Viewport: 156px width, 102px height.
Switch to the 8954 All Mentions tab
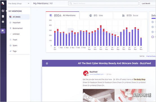click(x=63, y=15)
